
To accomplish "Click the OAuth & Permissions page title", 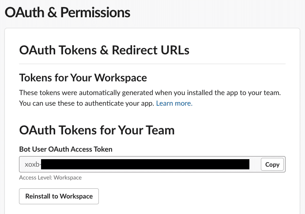I will click(67, 12).
